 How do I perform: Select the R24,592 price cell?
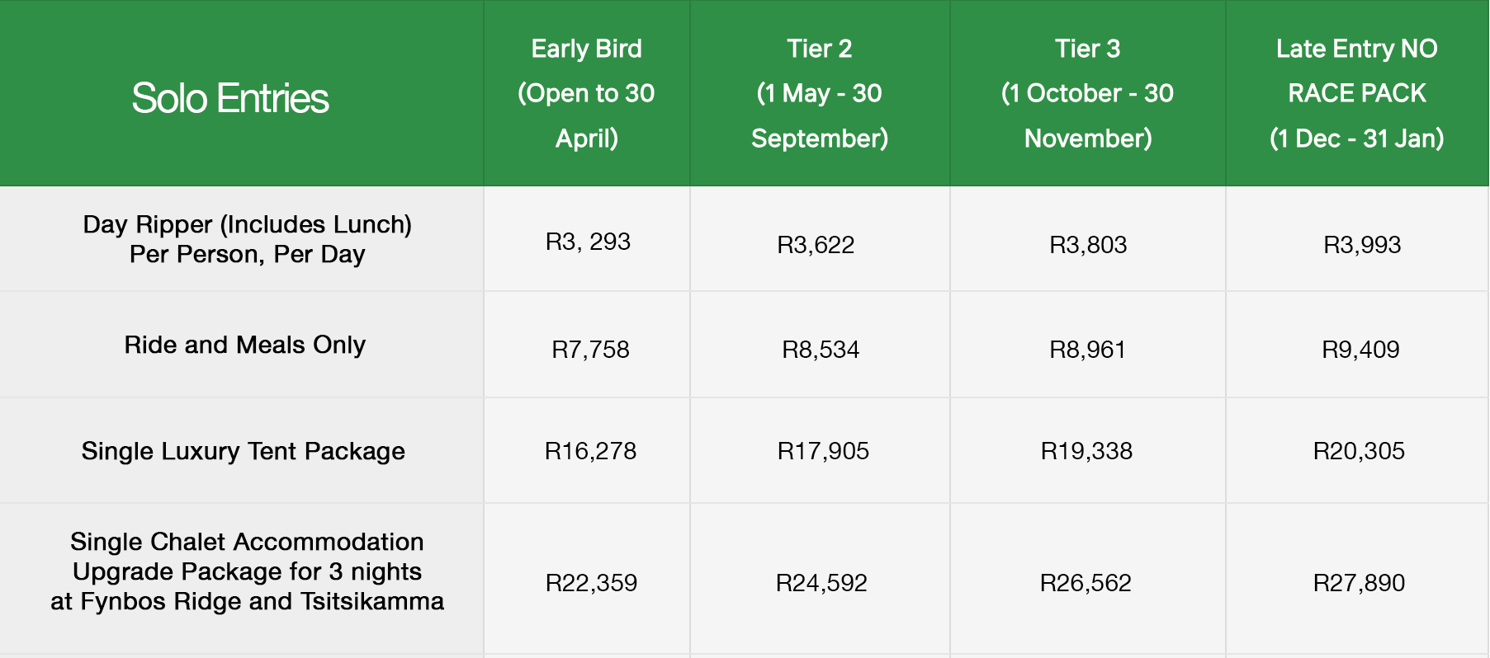point(821,583)
